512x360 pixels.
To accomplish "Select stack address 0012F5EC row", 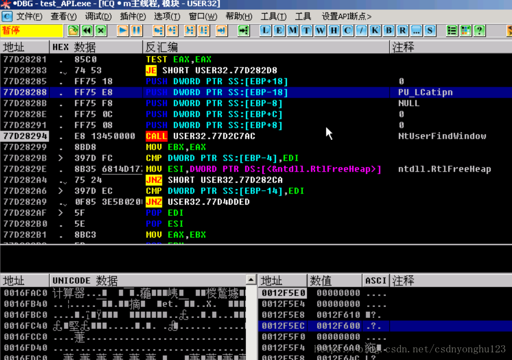I will click(x=385, y=326).
